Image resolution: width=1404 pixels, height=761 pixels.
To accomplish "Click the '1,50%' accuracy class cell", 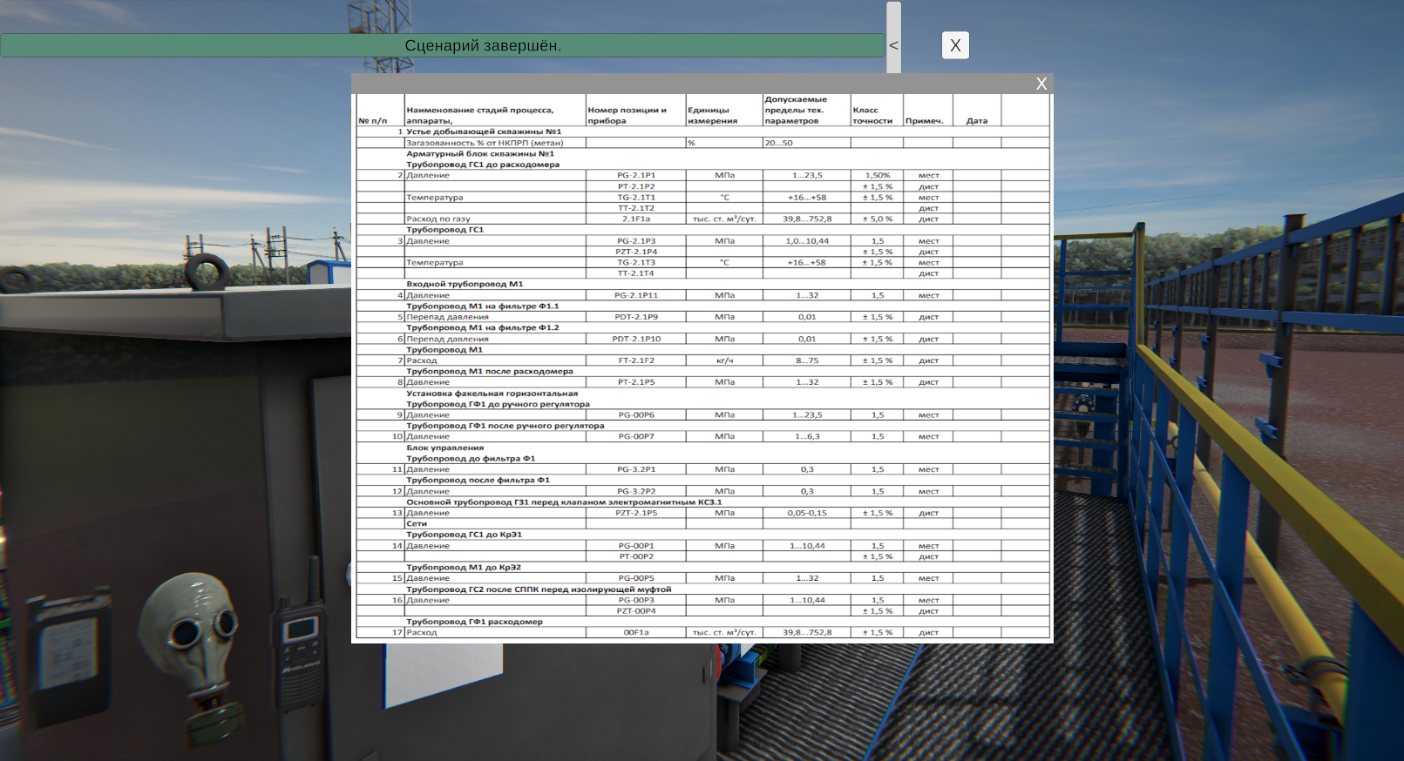I will (878, 175).
